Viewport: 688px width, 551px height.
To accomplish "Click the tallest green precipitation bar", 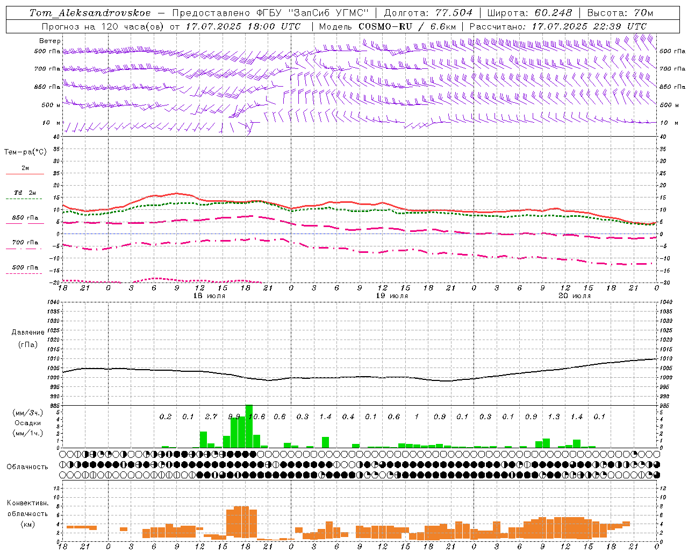I will (249, 426).
